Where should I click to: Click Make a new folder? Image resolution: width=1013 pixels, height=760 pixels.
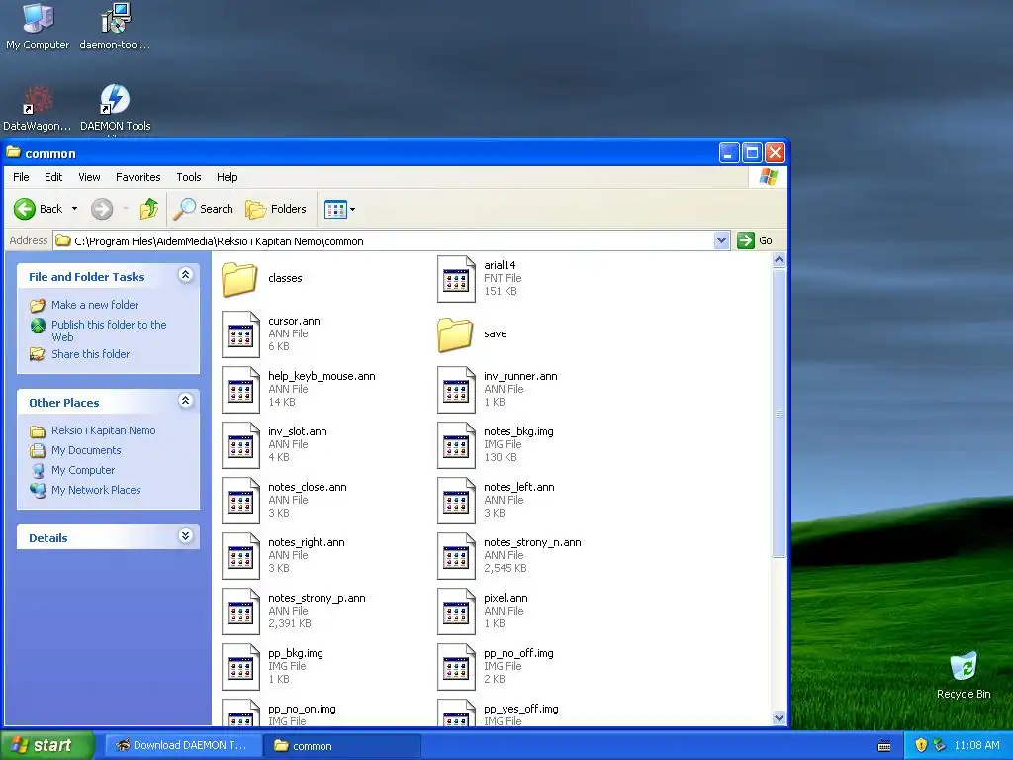(x=94, y=305)
